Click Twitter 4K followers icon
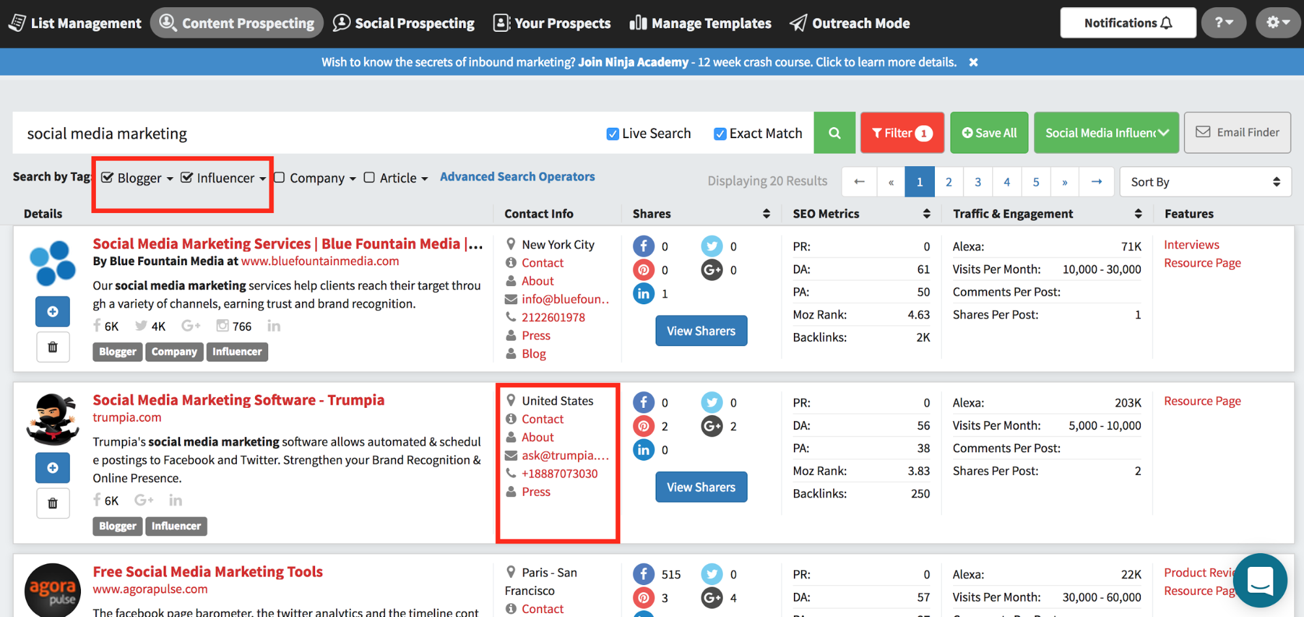Viewport: 1304px width, 617px height. coord(141,326)
